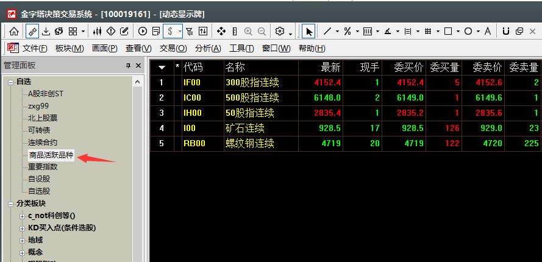
Task: Open the vertical bars tool dropdown arrow
Action: click(378, 32)
